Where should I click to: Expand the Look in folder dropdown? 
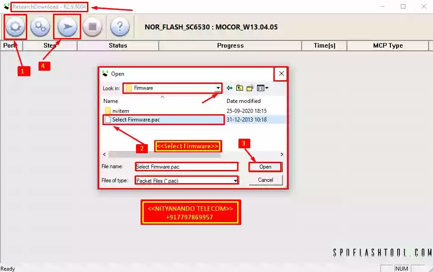(x=218, y=88)
